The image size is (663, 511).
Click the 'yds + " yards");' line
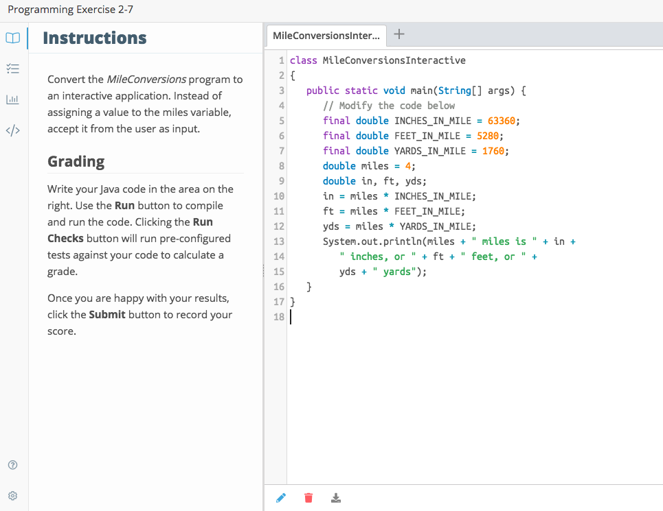(383, 272)
